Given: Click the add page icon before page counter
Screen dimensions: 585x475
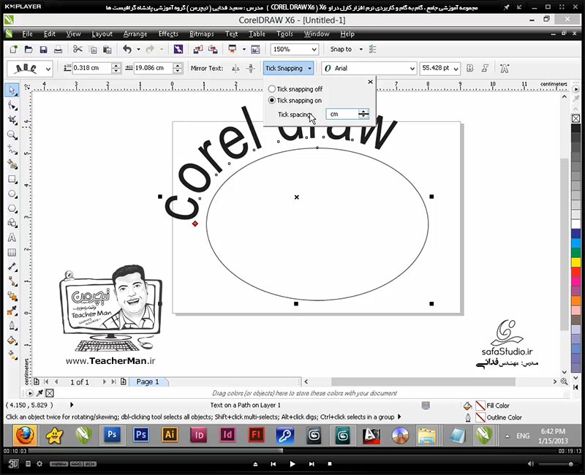Looking at the screenshot, I should [36, 381].
